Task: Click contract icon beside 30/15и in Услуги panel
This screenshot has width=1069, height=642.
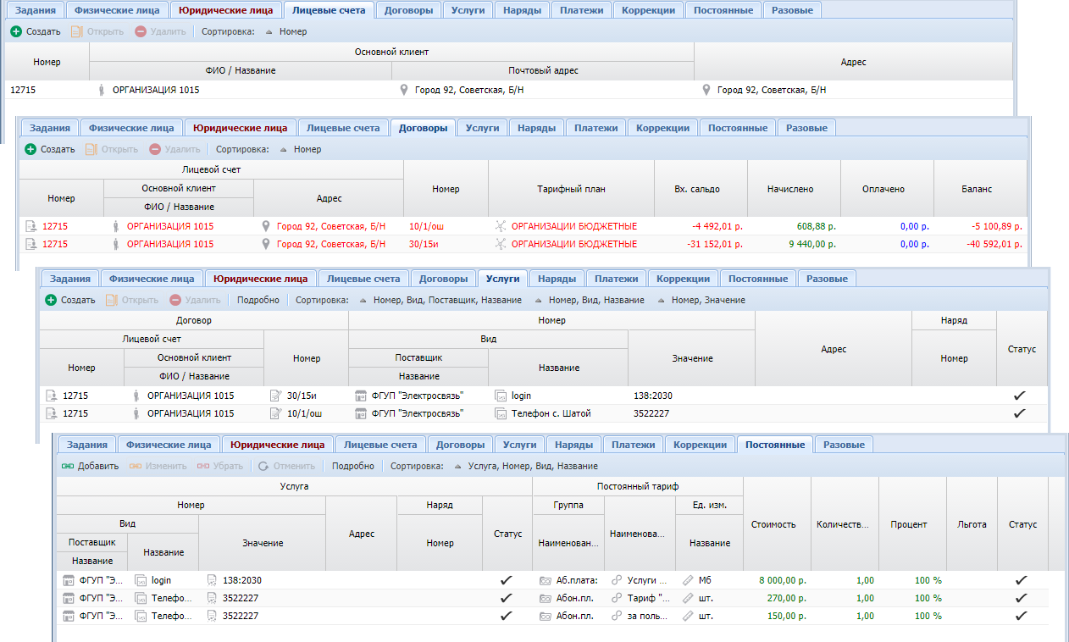Action: pyautogui.click(x=275, y=396)
